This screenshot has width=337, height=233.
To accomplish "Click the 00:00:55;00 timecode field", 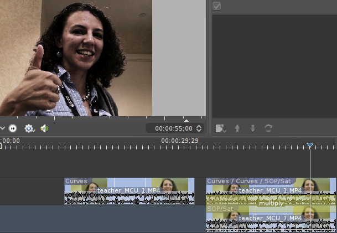I will [x=174, y=128].
